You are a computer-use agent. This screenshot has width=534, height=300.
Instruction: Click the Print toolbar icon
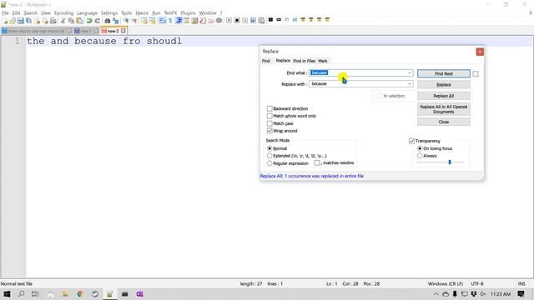coord(53,21)
